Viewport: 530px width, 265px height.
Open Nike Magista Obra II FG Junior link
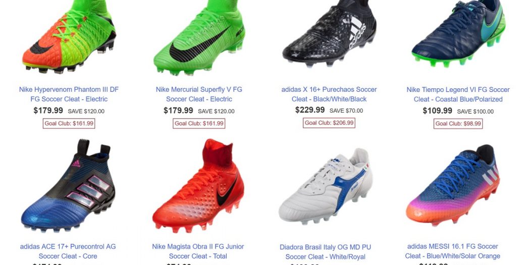point(198,251)
